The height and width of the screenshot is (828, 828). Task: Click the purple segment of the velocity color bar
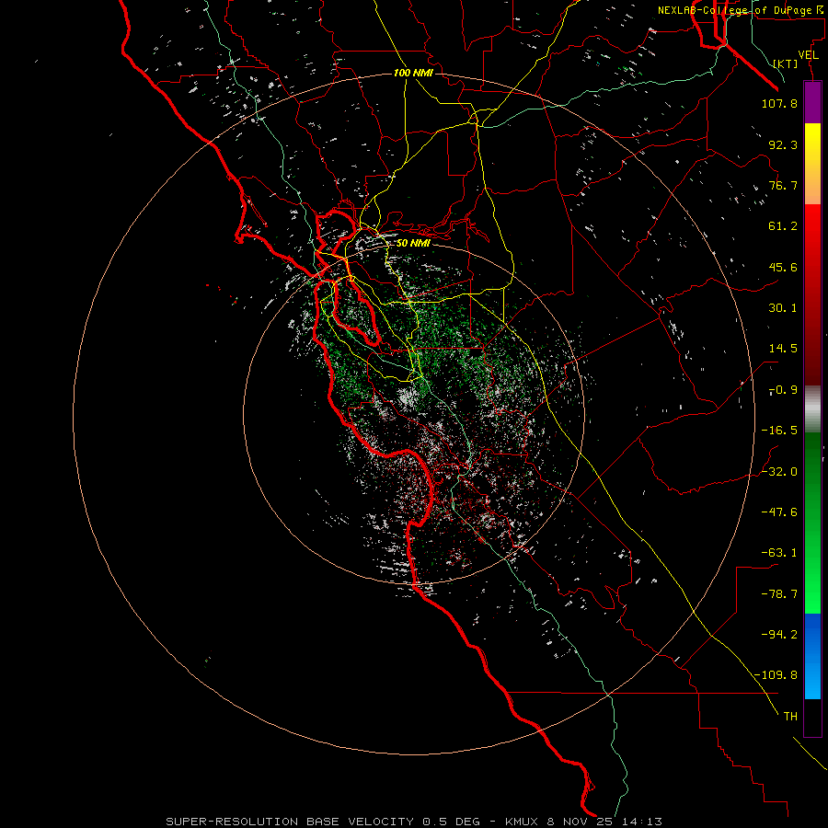(x=812, y=102)
